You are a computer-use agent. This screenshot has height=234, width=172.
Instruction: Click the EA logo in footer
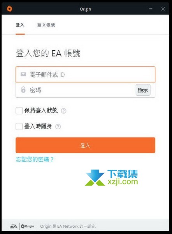[x=14, y=227]
